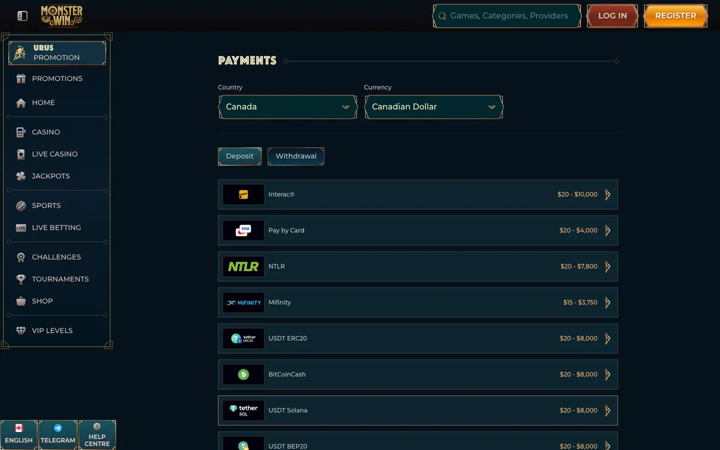
Task: Open the Tournaments menu item
Action: (60, 279)
